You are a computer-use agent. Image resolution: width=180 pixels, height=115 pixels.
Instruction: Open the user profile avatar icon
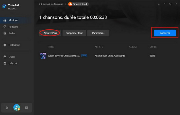(17, 108)
